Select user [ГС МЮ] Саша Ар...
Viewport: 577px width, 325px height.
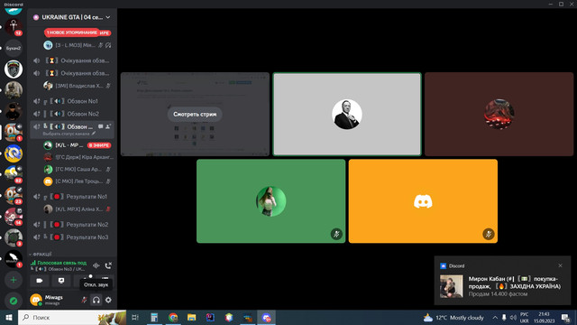(x=78, y=169)
